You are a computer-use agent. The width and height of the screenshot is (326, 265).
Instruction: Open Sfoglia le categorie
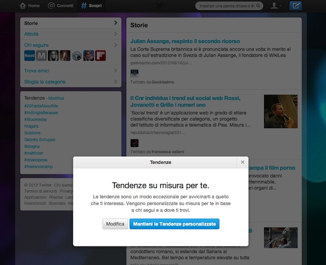(x=45, y=82)
